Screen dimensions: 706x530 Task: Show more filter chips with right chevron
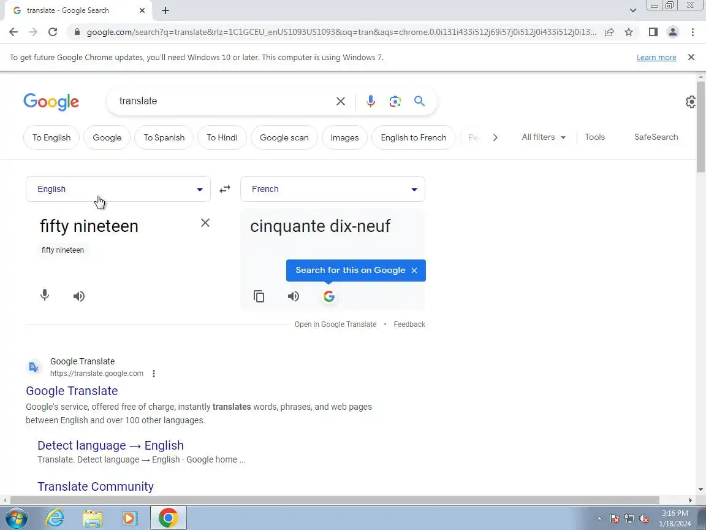(x=495, y=137)
